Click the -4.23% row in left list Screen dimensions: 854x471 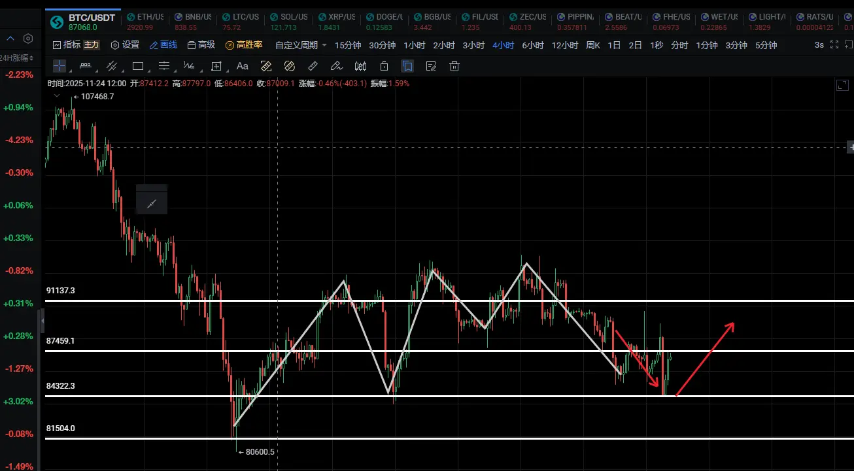click(18, 140)
